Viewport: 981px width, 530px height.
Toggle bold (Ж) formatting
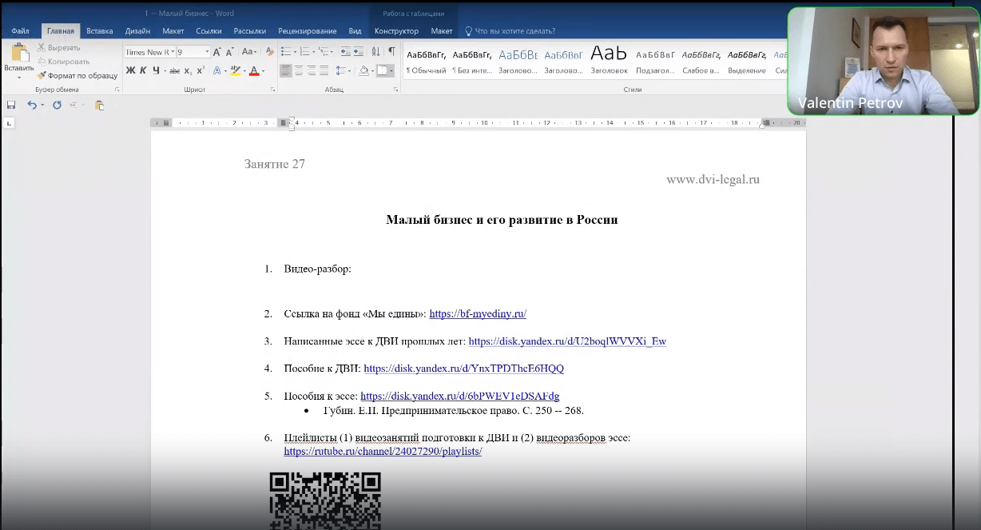pyautogui.click(x=130, y=70)
